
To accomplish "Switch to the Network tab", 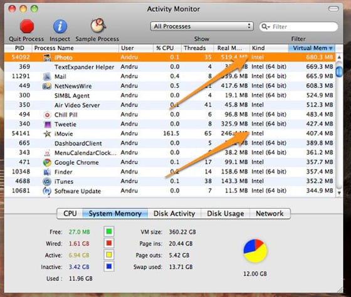I will pyautogui.click(x=270, y=214).
